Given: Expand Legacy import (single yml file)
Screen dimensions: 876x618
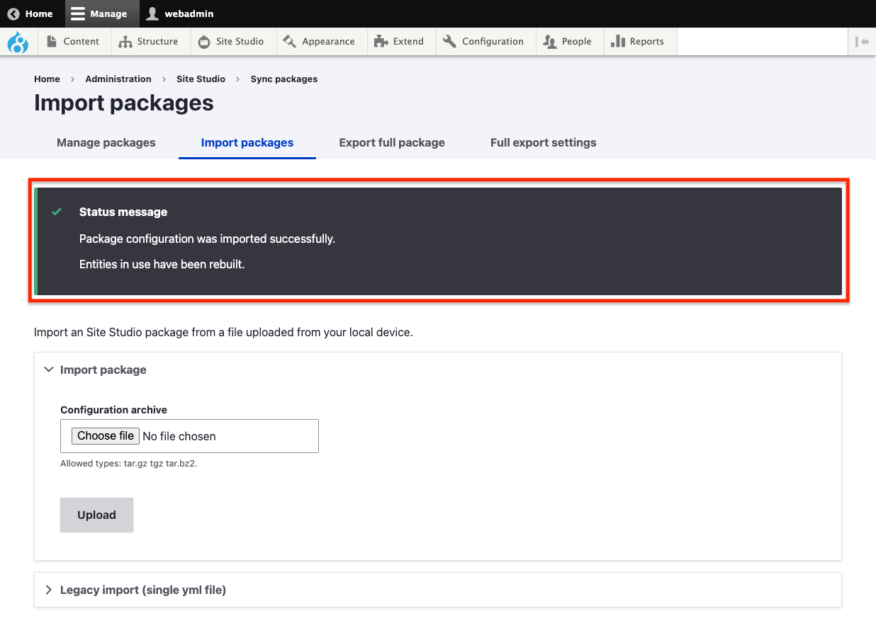Looking at the screenshot, I should [142, 590].
